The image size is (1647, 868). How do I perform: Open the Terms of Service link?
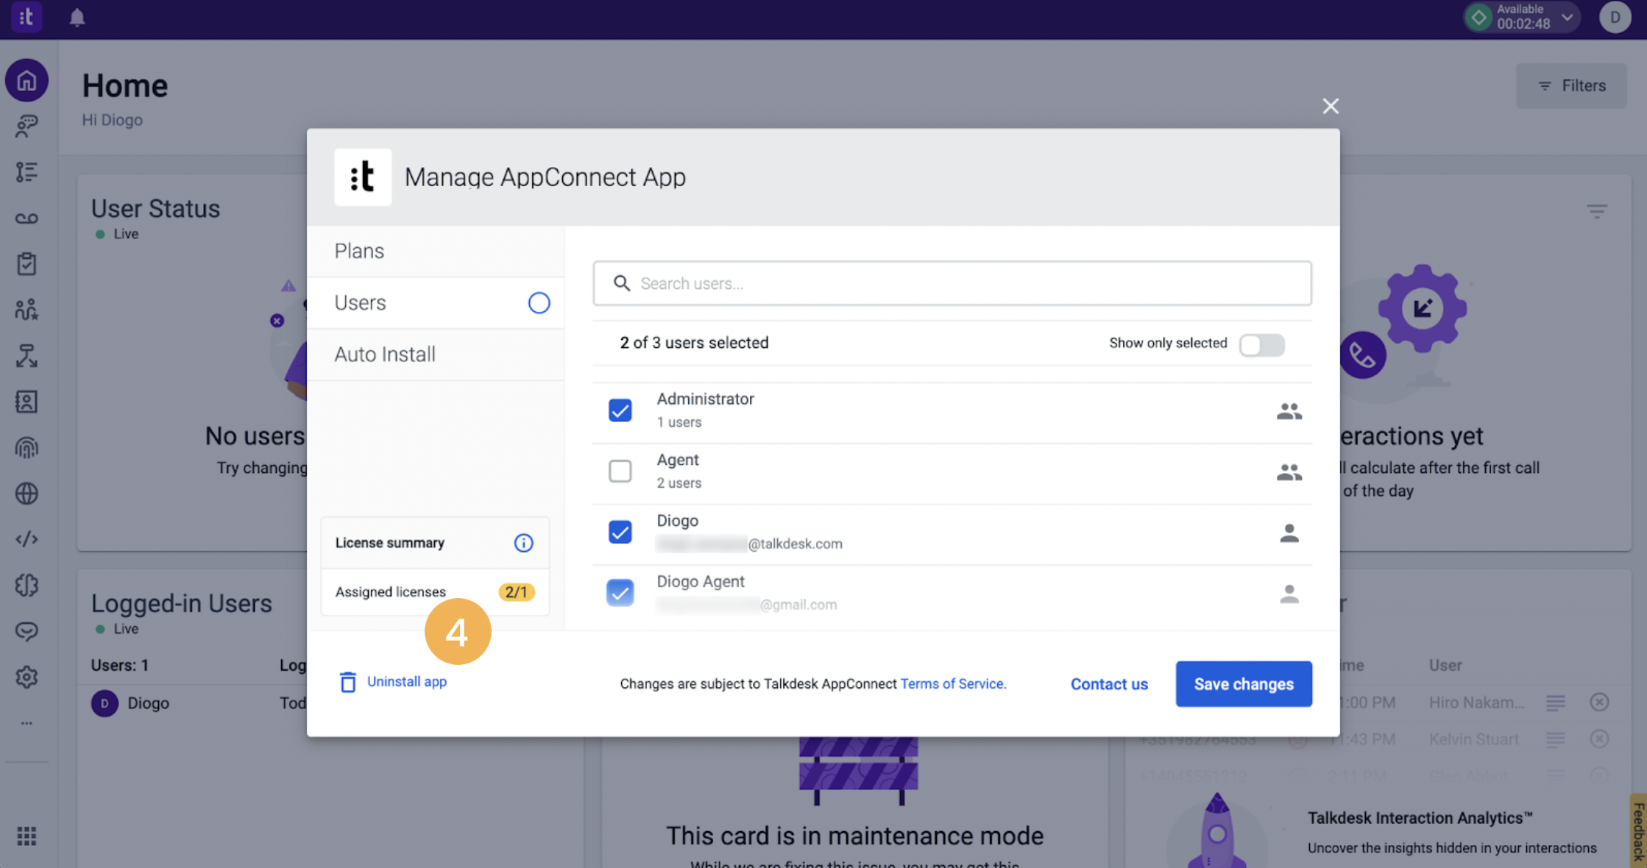click(952, 684)
